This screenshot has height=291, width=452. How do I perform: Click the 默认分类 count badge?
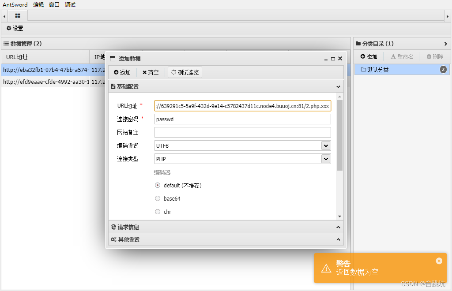443,69
